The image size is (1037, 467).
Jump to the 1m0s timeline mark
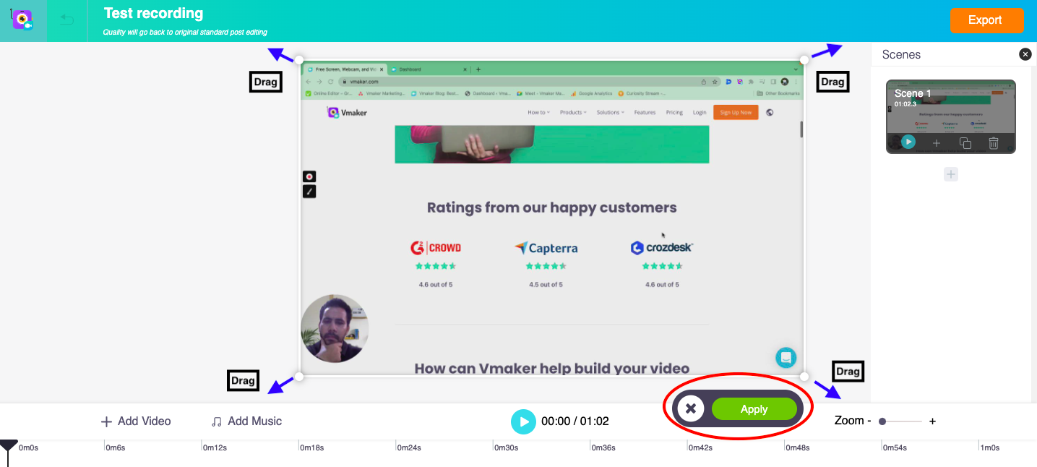click(990, 447)
